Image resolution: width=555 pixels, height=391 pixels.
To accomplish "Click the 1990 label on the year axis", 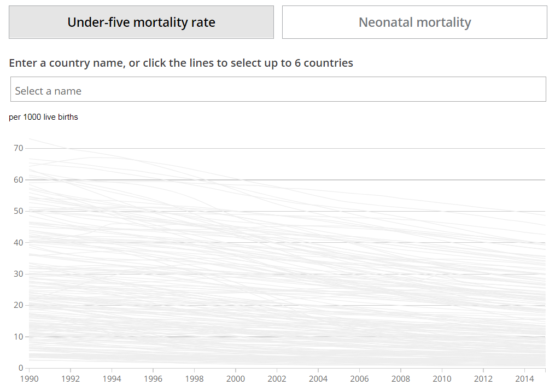I will 29,378.
